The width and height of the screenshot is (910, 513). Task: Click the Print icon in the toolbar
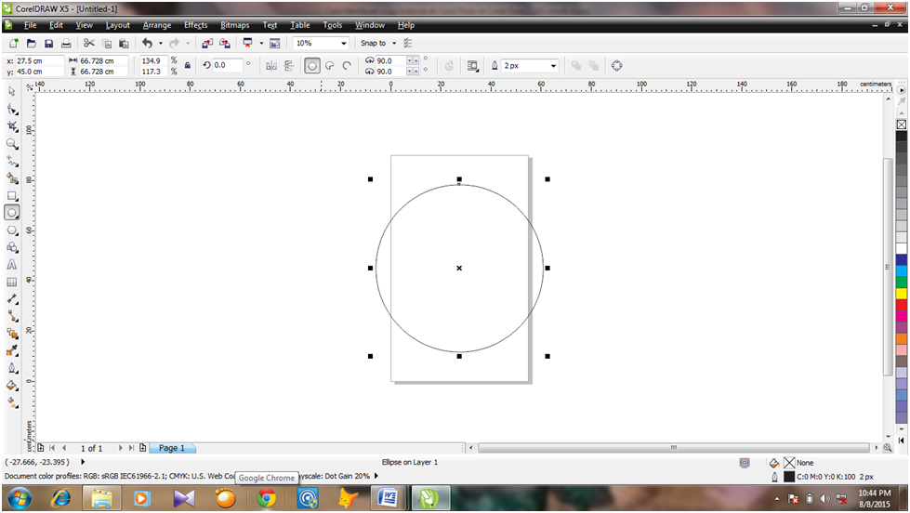click(66, 43)
